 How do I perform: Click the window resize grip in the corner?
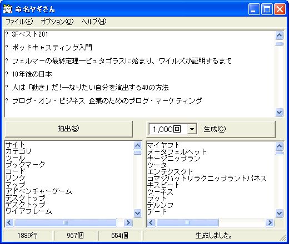coord(283,238)
